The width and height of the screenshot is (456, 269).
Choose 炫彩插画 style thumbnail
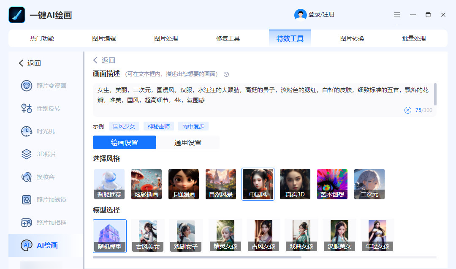146,184
